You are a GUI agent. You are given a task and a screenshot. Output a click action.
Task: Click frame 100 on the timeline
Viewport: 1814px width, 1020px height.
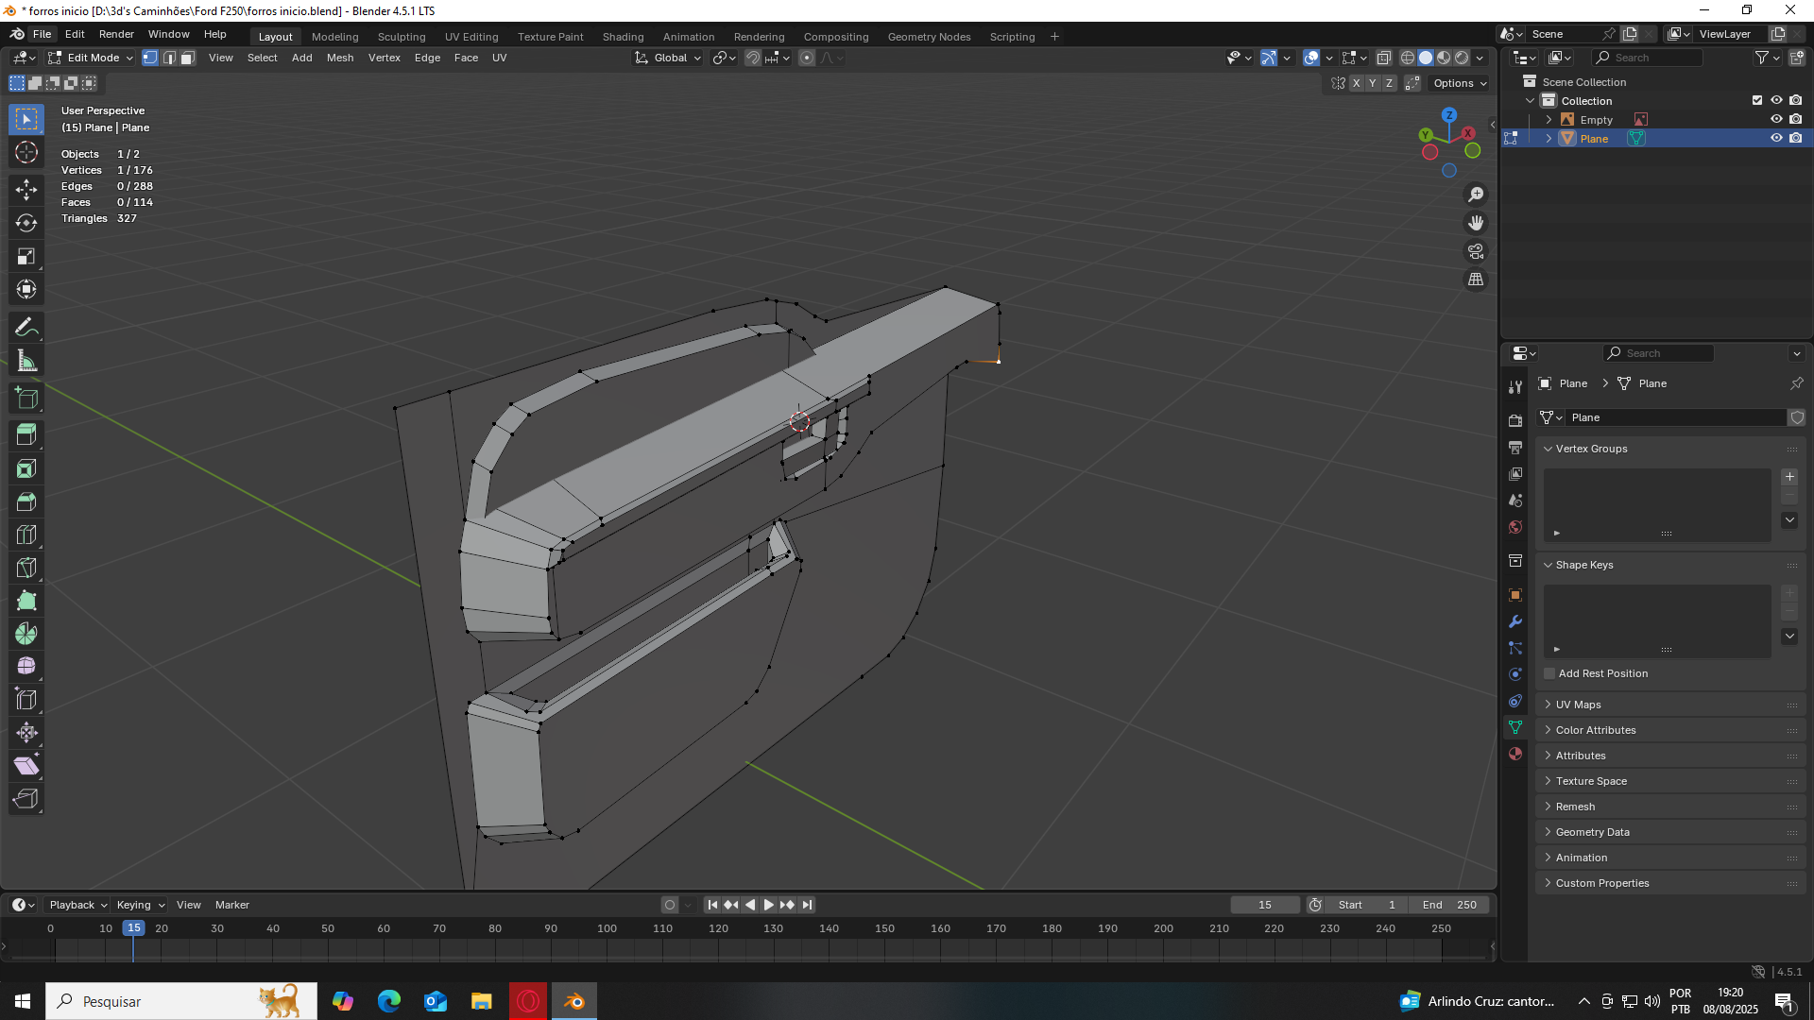pyautogui.click(x=607, y=928)
